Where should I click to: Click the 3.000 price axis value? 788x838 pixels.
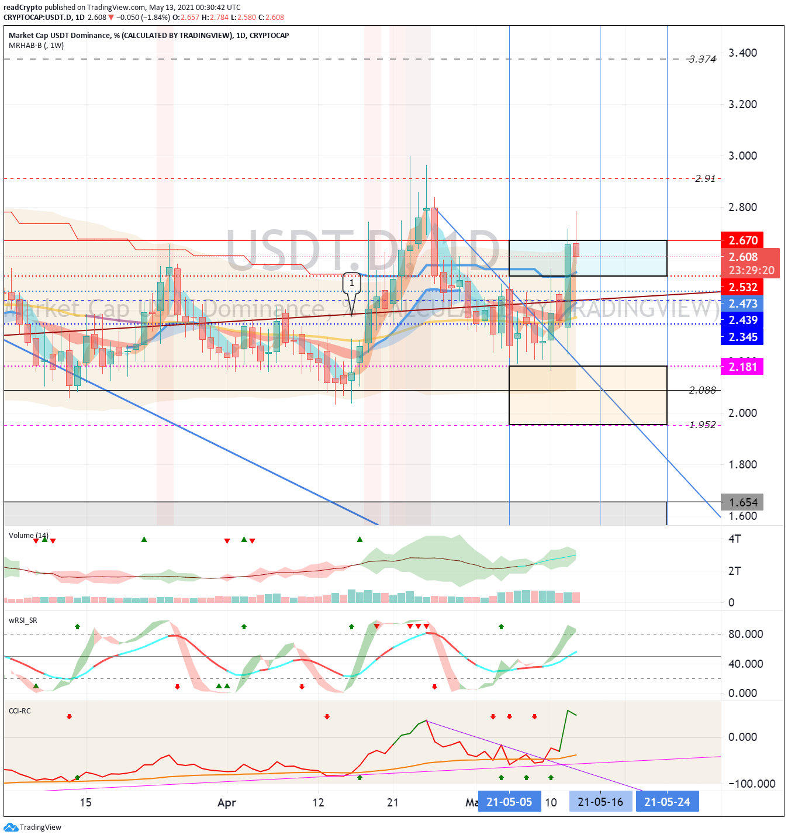(742, 156)
